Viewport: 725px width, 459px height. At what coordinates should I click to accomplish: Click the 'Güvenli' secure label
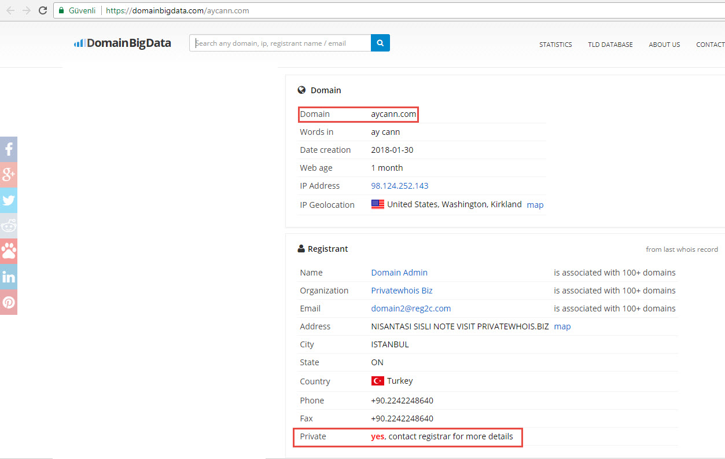click(82, 10)
